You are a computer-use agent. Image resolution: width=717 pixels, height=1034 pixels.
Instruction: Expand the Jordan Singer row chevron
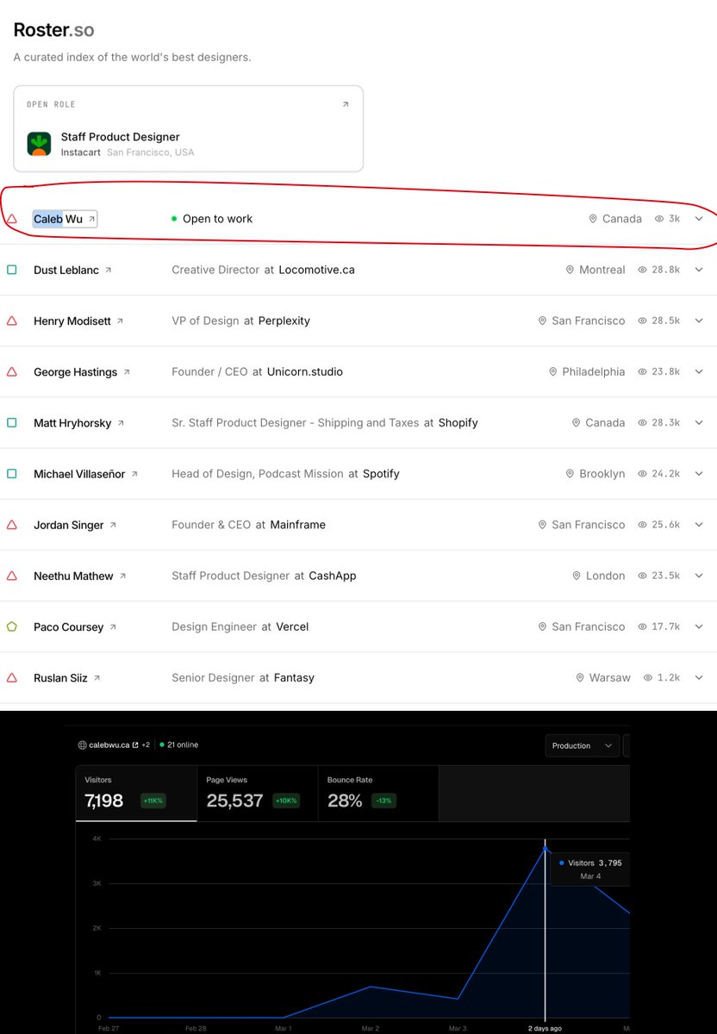[699, 524]
